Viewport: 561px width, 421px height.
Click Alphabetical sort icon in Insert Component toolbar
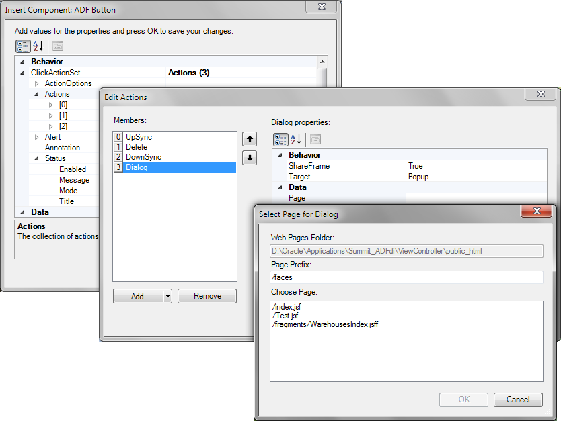pos(38,46)
